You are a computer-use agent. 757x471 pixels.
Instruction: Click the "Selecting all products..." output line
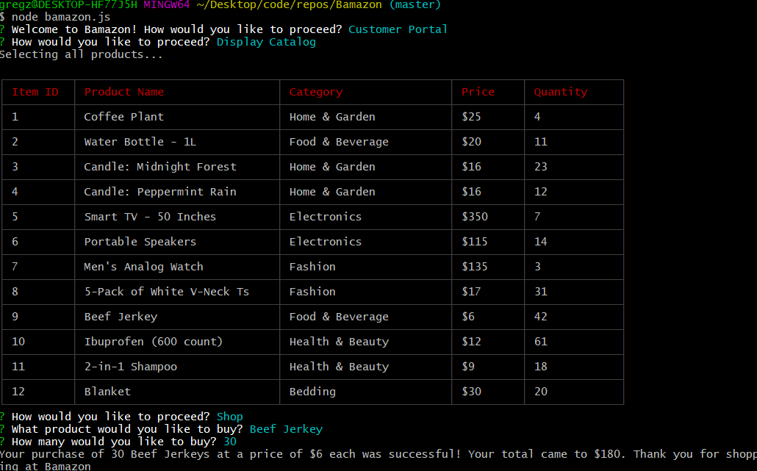point(81,54)
